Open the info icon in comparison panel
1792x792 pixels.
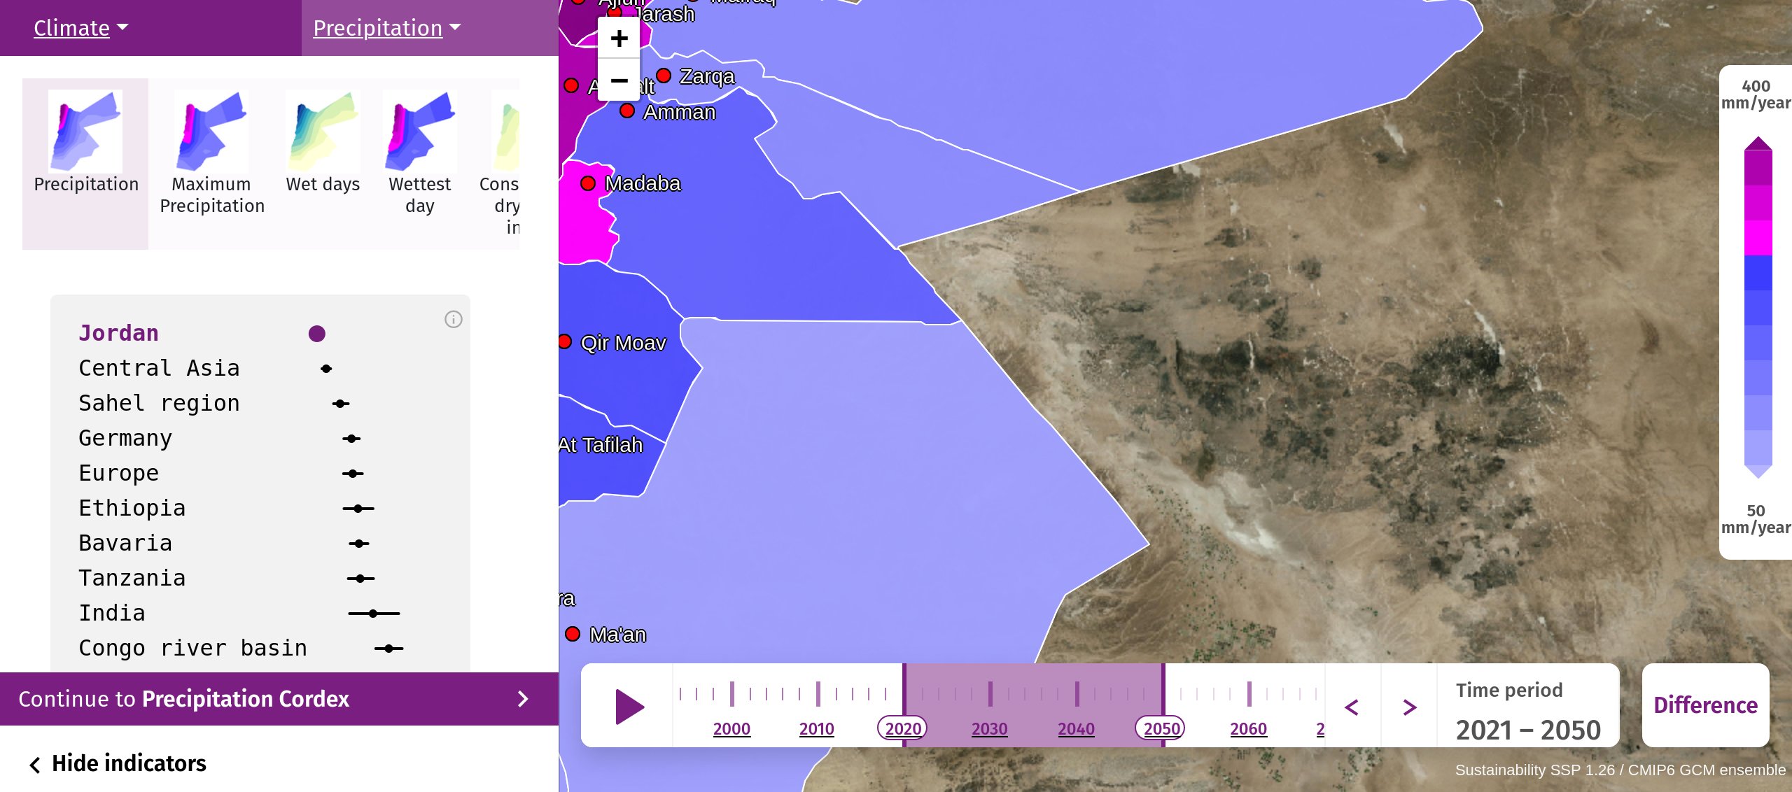click(x=454, y=320)
